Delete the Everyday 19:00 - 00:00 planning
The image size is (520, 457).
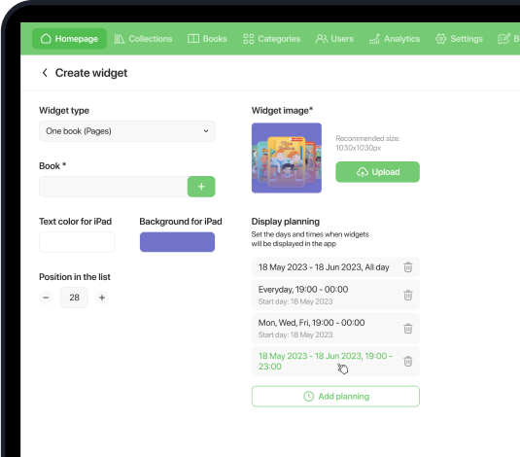408,295
